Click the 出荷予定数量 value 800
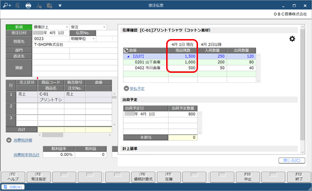Viewport: 312px width, 191px height. [192, 114]
